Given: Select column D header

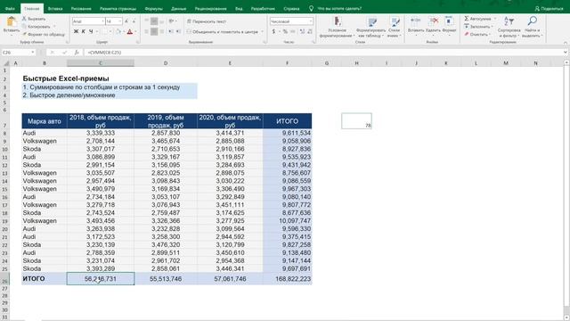Looking at the screenshot, I should click(166, 63).
